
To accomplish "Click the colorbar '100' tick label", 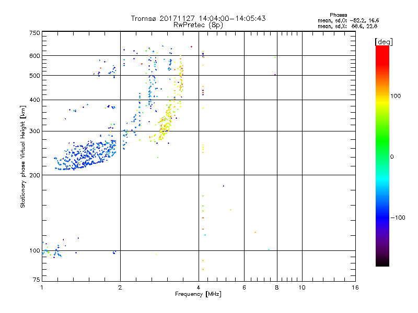I will [396, 96].
